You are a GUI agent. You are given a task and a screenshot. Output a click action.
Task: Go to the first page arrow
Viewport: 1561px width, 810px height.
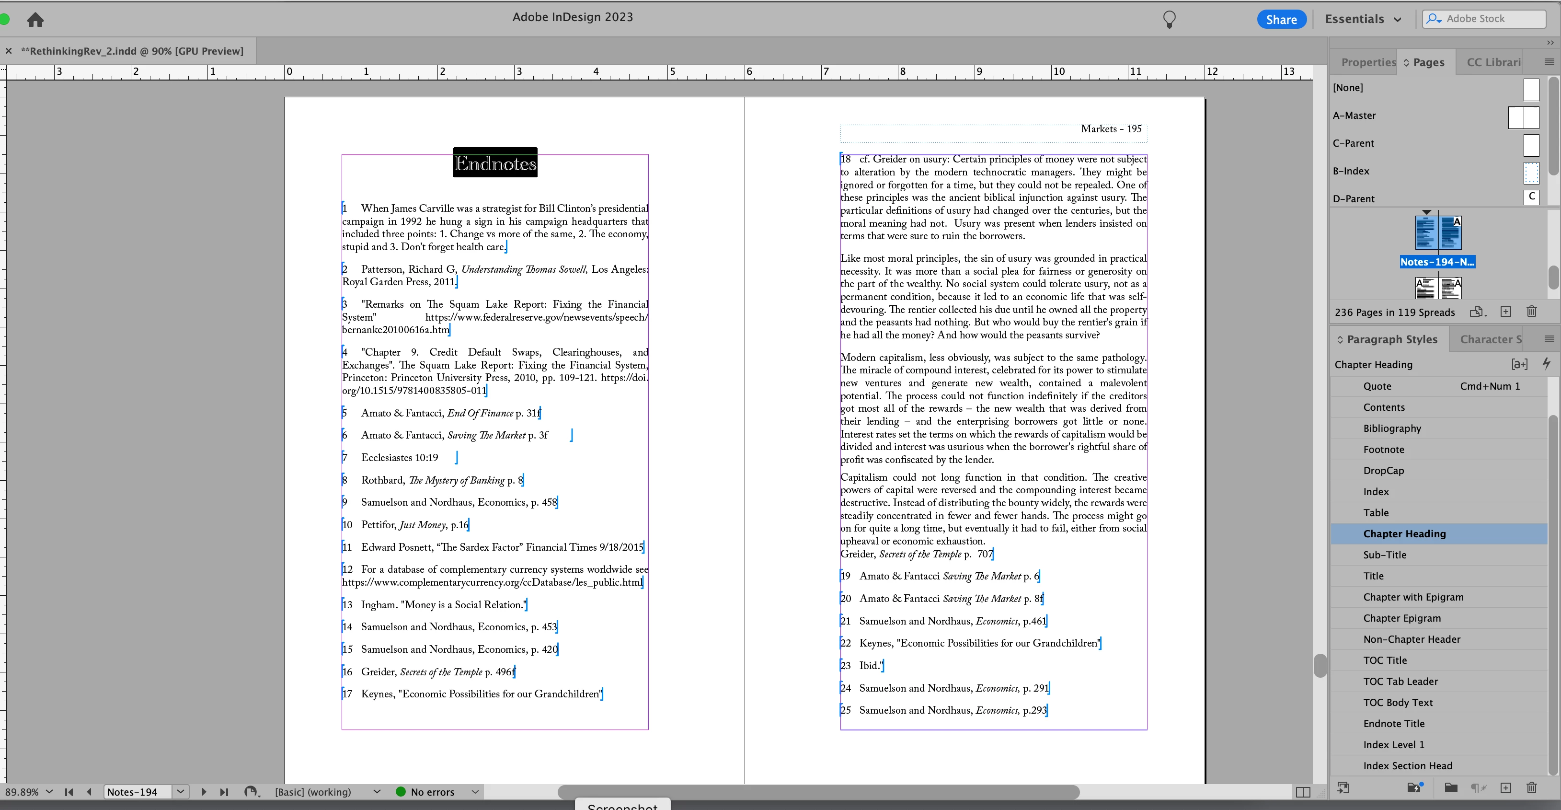pyautogui.click(x=69, y=792)
